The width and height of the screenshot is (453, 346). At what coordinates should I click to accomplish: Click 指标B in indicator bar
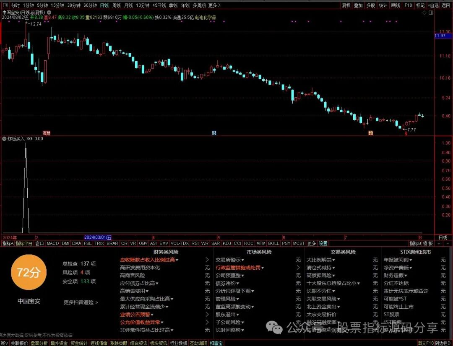415,243
